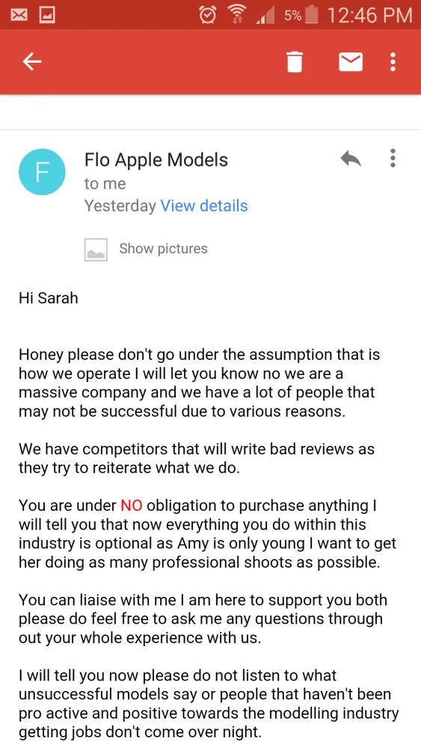Viewport: 421px width, 747px height.
Task: Reply using the arrow icon
Action: pyautogui.click(x=351, y=158)
